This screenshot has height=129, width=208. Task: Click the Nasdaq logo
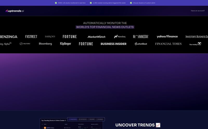[x=120, y=36]
